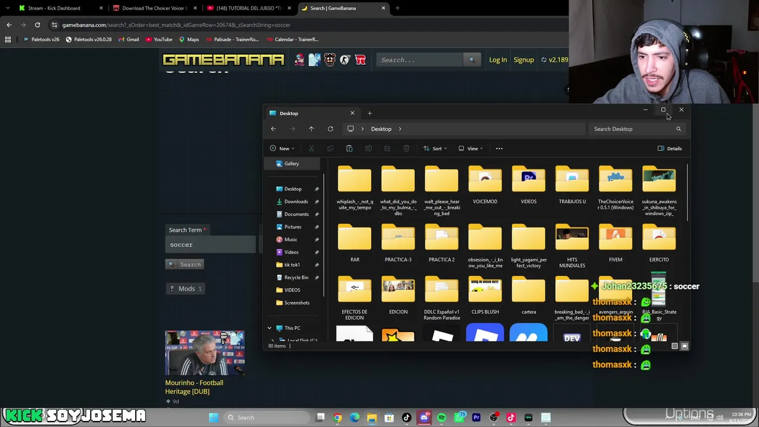The image size is (759, 427).
Task: Click the Log In link on GameBanana
Action: 498,60
